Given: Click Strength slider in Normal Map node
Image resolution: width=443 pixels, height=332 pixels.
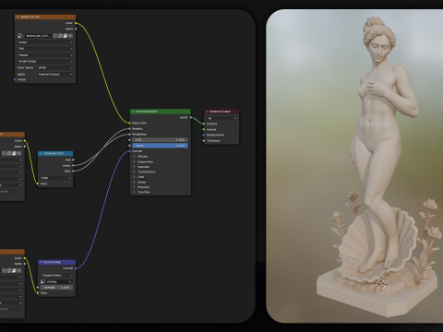Looking at the screenshot, I should pos(56,288).
